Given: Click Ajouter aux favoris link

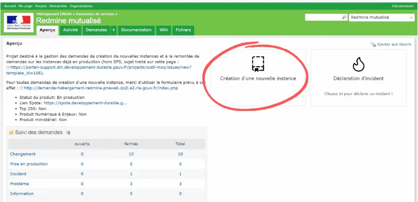Looking at the screenshot, I should coord(394,44).
